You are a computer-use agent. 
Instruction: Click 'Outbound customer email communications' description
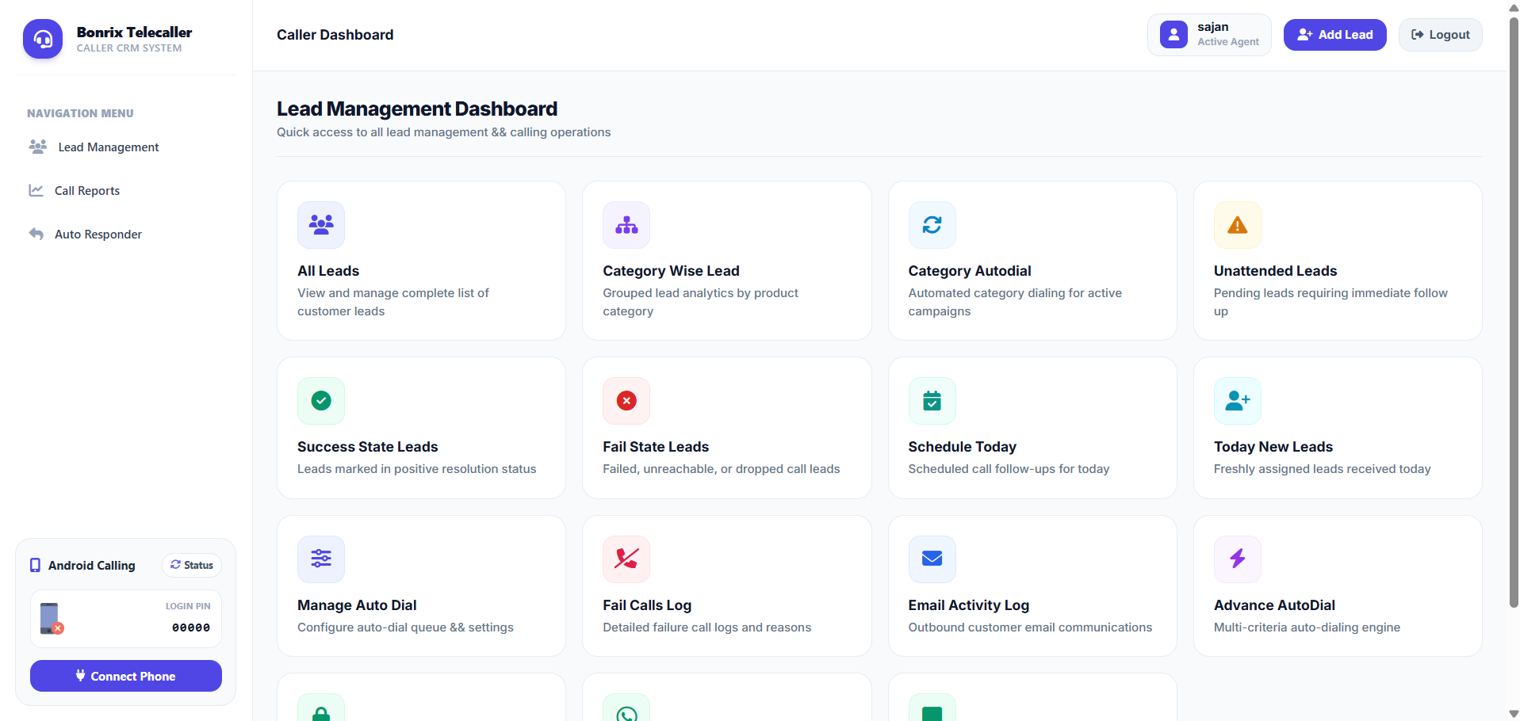click(x=1030, y=628)
